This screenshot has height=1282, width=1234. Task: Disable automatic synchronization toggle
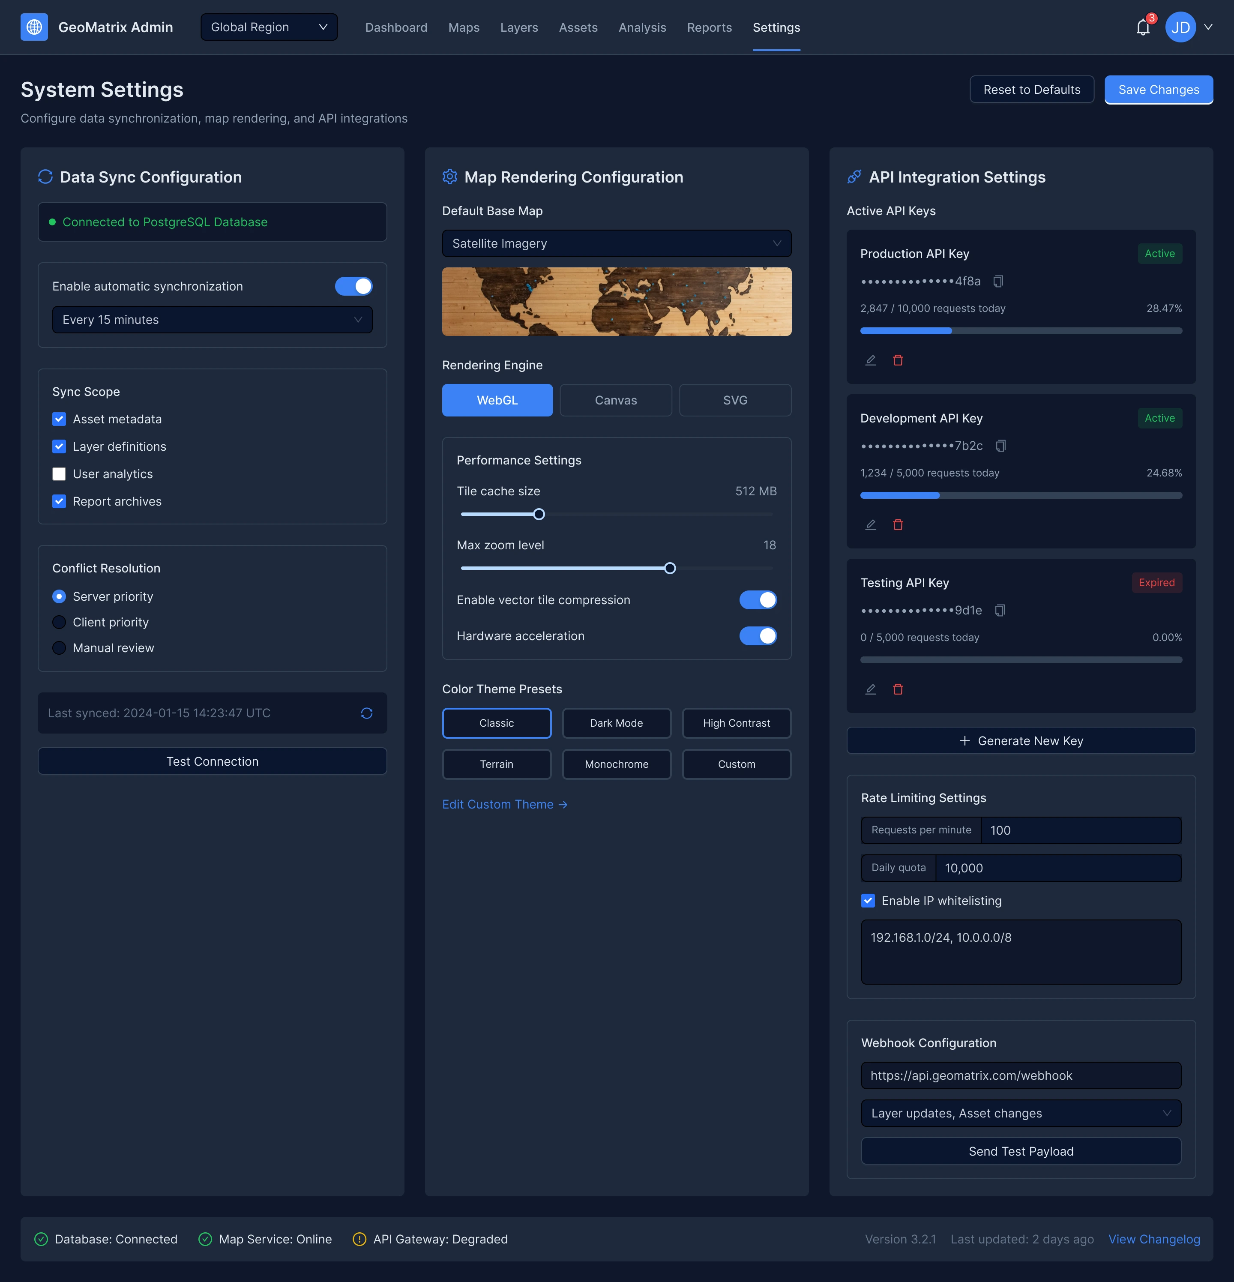353,287
